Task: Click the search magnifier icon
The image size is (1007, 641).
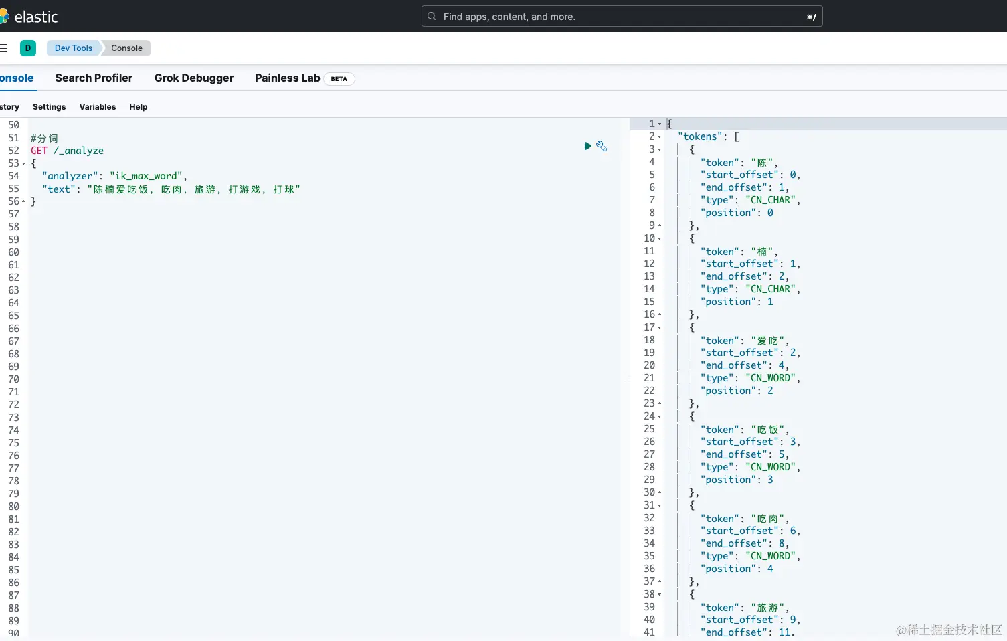Action: tap(432, 17)
